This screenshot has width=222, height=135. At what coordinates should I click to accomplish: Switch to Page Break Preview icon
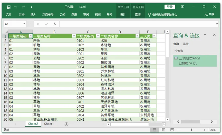(x=172, y=130)
